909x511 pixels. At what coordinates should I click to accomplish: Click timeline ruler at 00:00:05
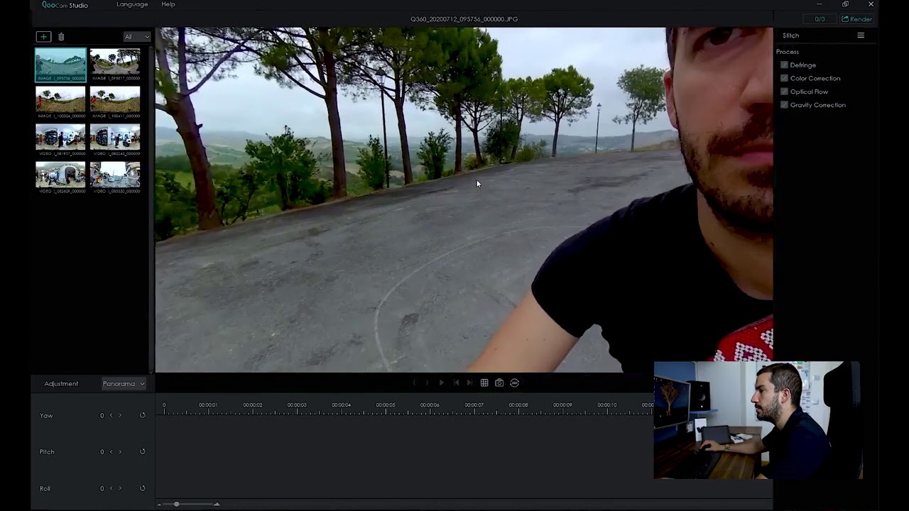386,406
